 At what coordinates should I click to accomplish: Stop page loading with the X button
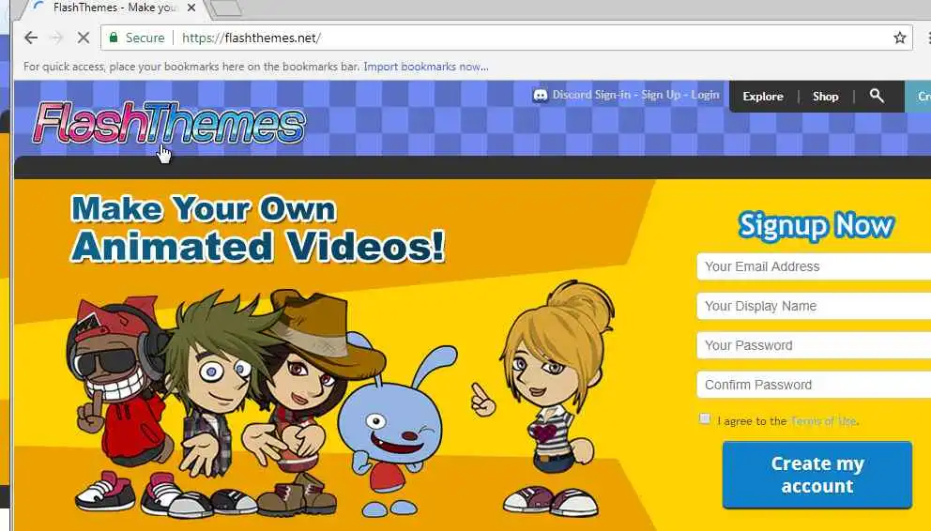pyautogui.click(x=84, y=38)
